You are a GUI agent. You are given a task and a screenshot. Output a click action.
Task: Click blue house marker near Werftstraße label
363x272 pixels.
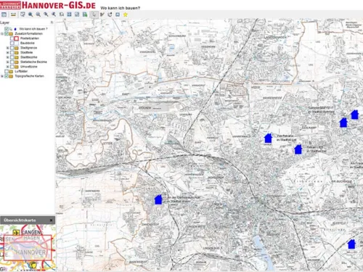[x=268, y=139]
